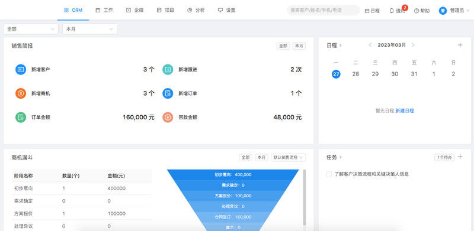Switch to the 工作 tab
This screenshot has height=231, width=474.
click(104, 10)
